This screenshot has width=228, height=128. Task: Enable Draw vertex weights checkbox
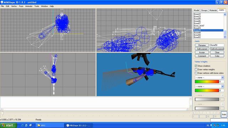coord(196,70)
